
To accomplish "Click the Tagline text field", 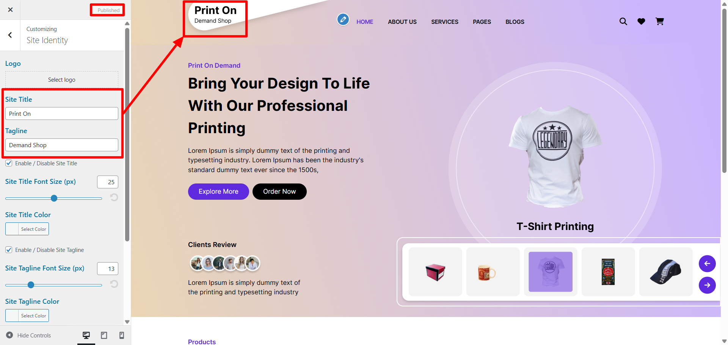I will tap(62, 145).
